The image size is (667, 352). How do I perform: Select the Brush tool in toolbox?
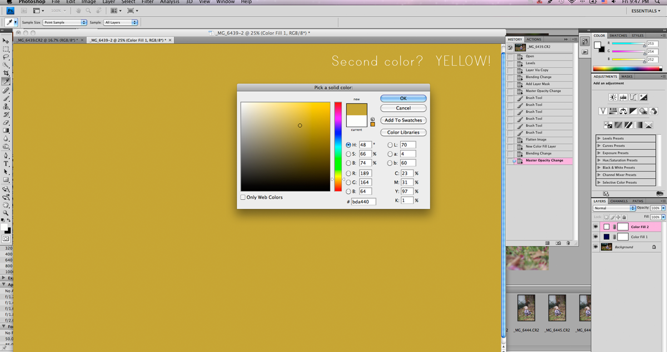pyautogui.click(x=6, y=98)
